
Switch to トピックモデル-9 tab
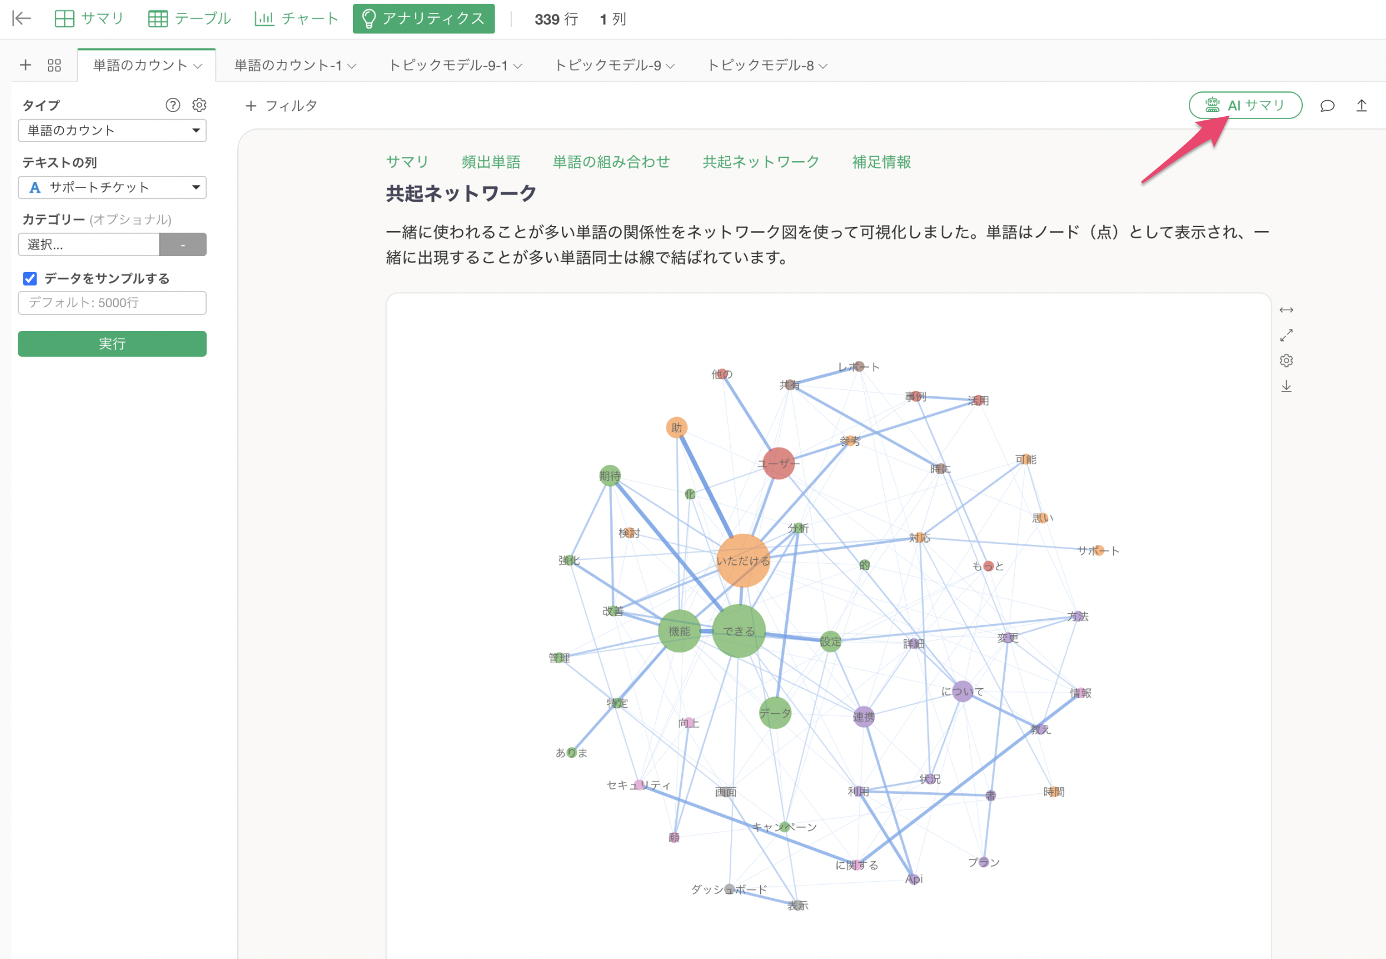pyautogui.click(x=613, y=65)
